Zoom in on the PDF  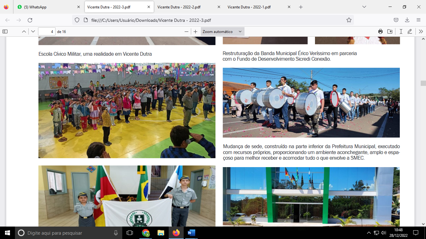(x=196, y=31)
